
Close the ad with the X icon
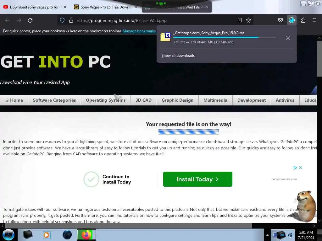(x=300, y=168)
